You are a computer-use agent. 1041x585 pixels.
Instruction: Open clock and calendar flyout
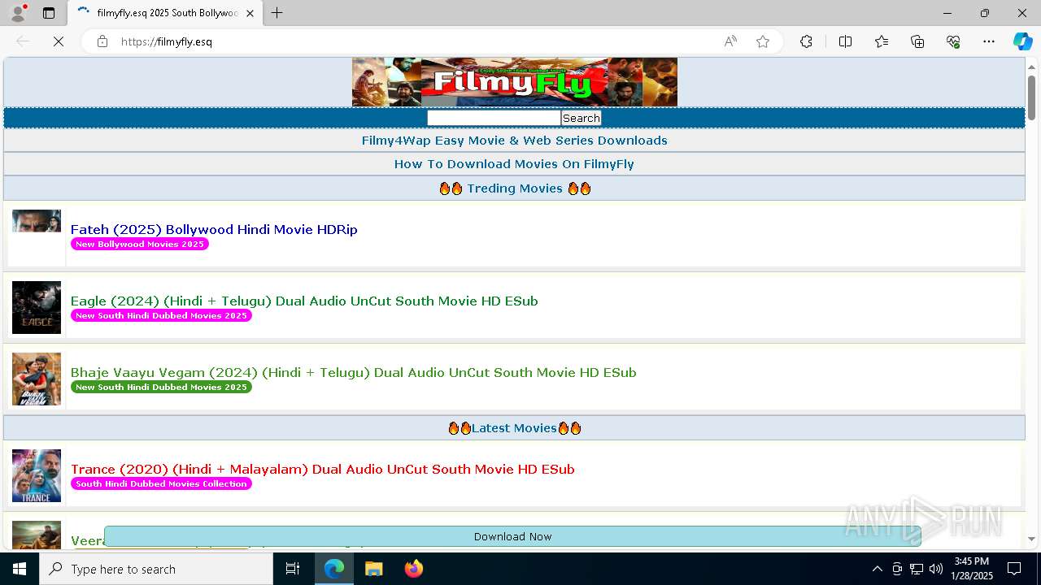pyautogui.click(x=972, y=569)
